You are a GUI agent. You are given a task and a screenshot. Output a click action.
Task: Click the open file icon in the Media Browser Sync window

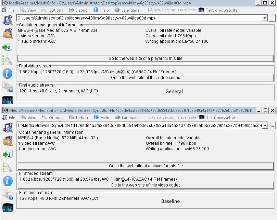pyautogui.click(x=8, y=128)
